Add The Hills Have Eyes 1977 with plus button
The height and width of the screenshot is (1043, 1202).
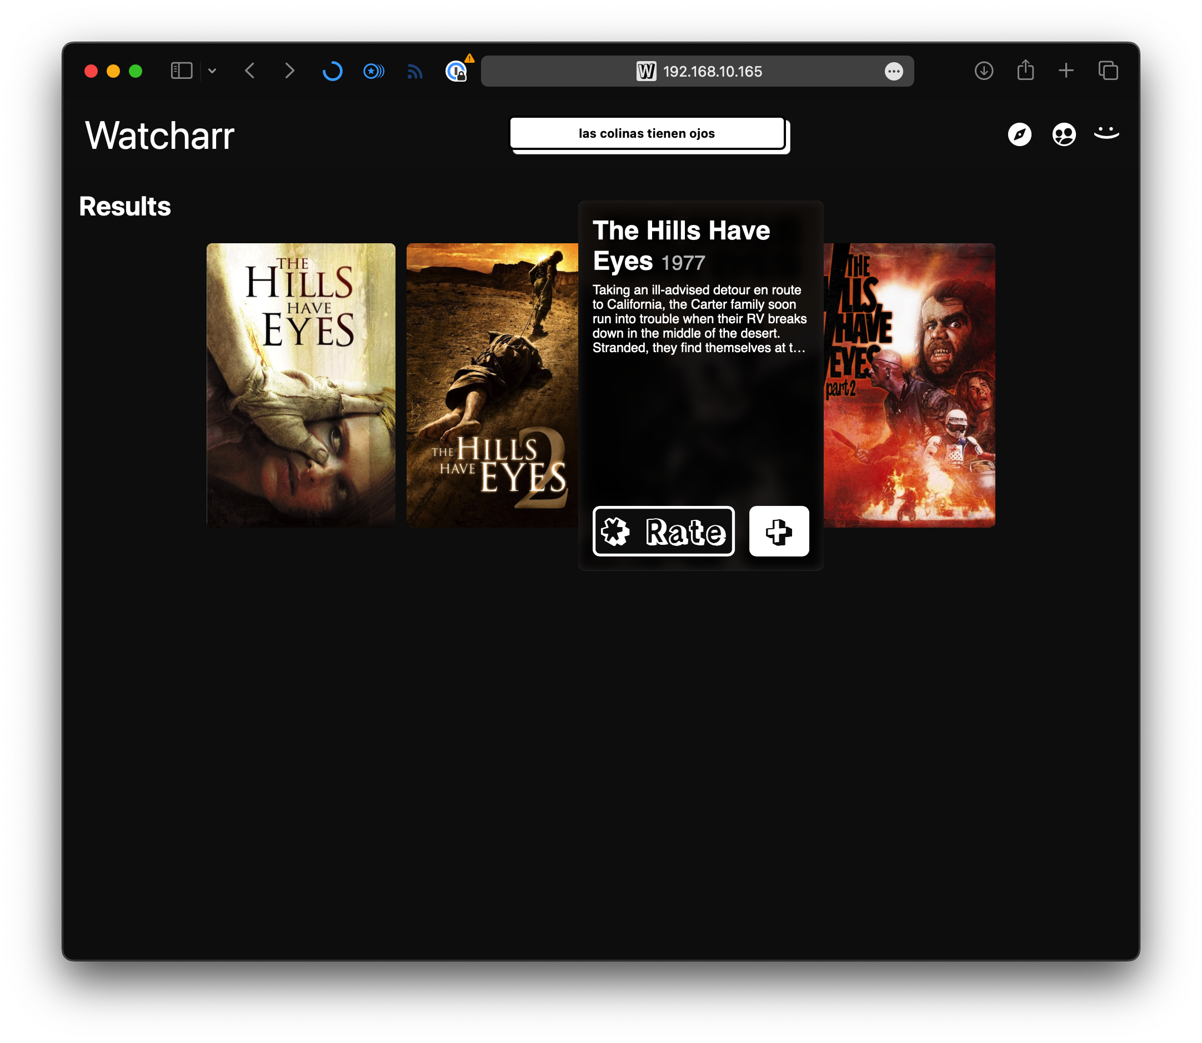pos(778,531)
